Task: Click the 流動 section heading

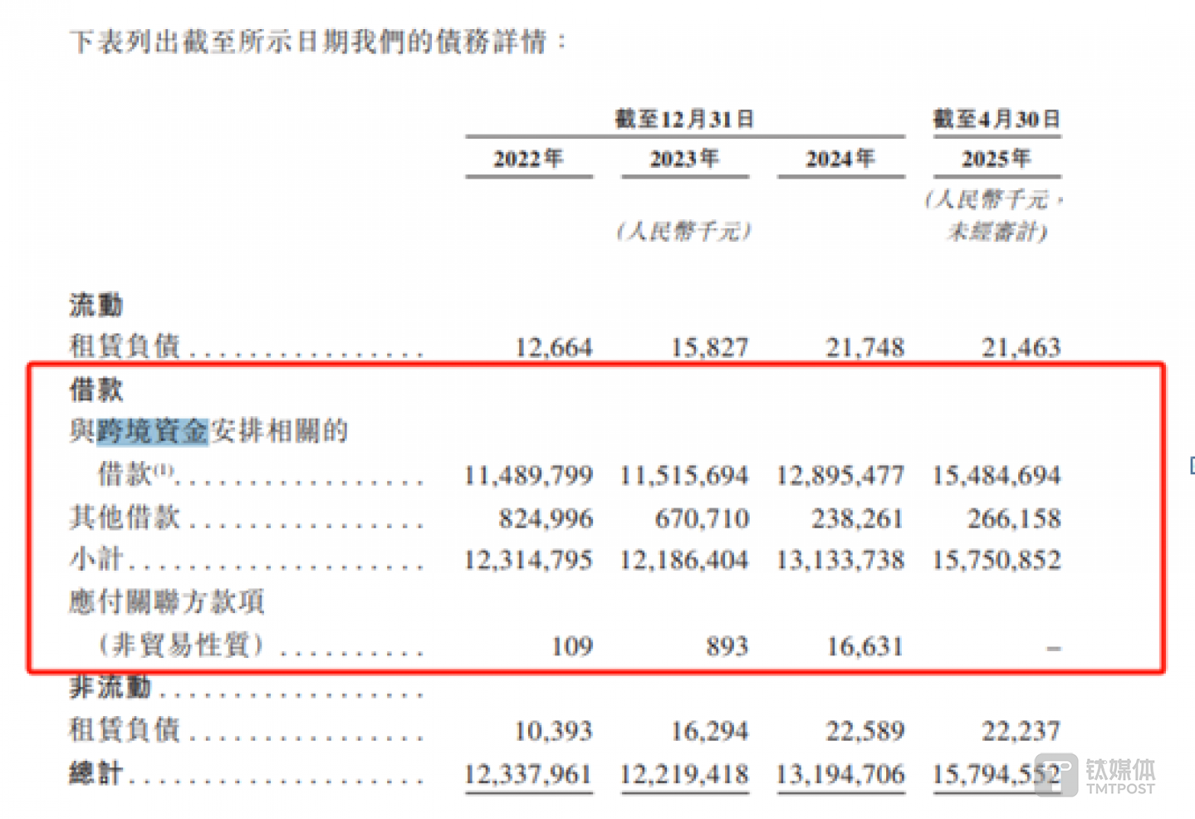Action: [96, 305]
